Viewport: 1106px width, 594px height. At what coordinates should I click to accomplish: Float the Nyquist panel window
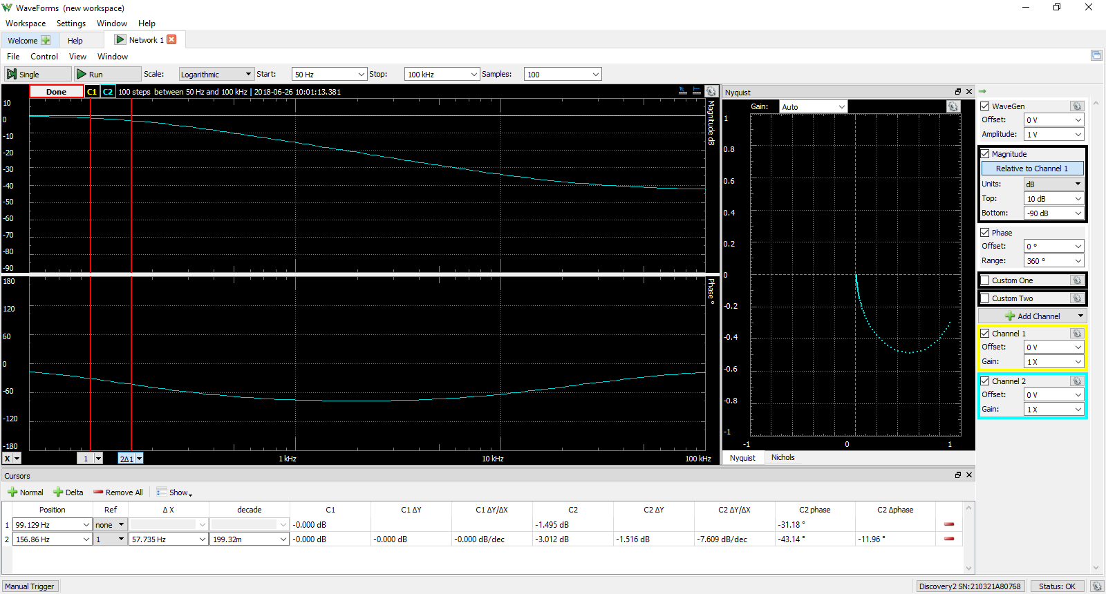tap(957, 92)
